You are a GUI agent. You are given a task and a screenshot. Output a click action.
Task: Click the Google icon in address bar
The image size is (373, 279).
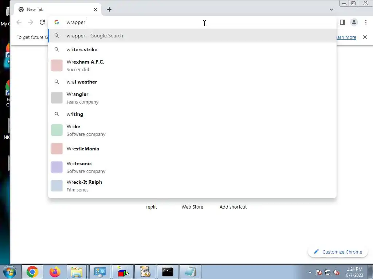tap(56, 22)
